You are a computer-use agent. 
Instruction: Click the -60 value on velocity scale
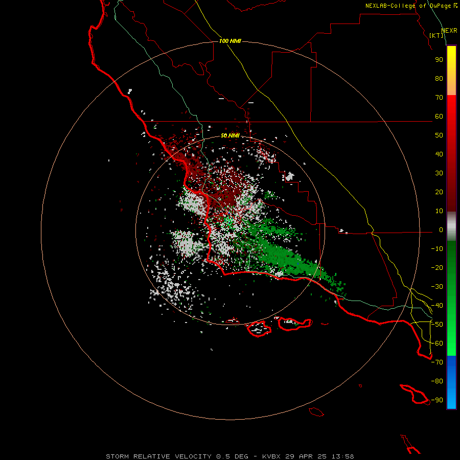point(437,343)
